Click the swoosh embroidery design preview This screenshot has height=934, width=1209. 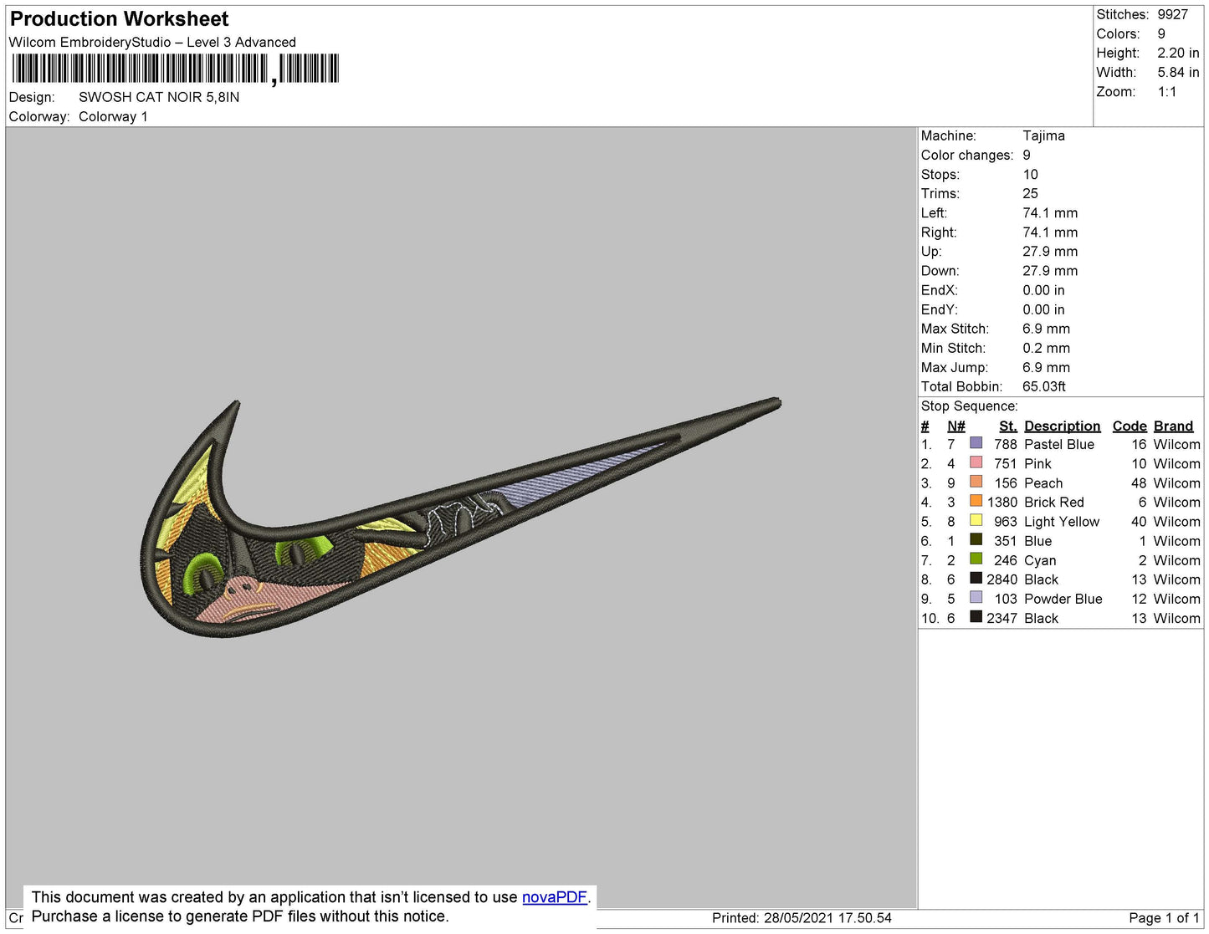[x=460, y=517]
